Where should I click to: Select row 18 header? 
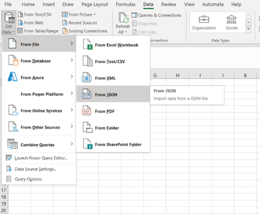tap(4, 197)
